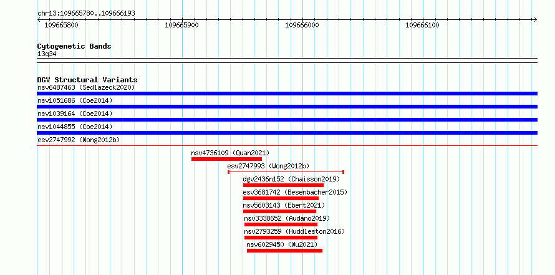Image resolution: width=555 pixels, height=275 pixels.
Task: Select the blue bar of nsv6487463
Action: click(287, 94)
